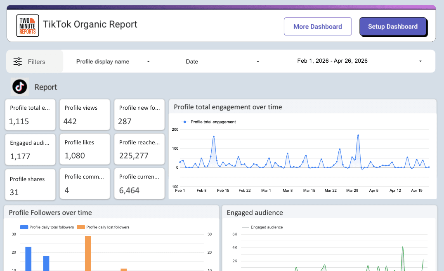Click the Filters sliders icon

click(x=18, y=61)
